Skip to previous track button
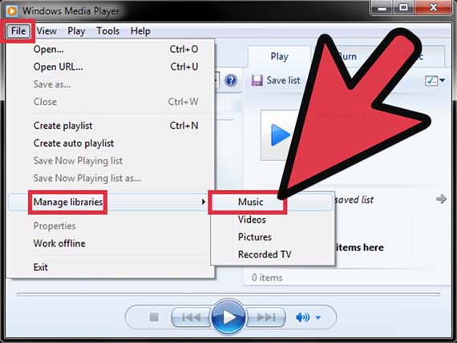This screenshot has height=343, width=457. pyautogui.click(x=191, y=317)
